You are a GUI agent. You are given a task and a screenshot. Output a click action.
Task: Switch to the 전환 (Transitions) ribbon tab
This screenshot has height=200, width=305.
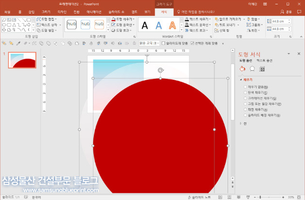[x=76, y=12]
